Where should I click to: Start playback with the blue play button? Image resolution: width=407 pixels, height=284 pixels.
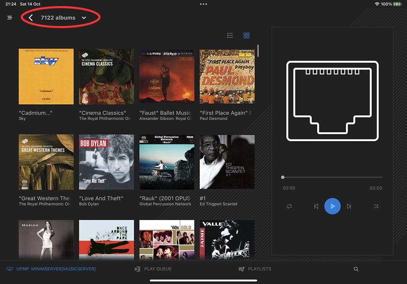tap(333, 206)
